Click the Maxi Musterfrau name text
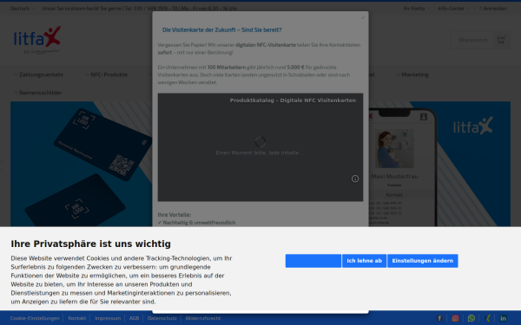The height and width of the screenshot is (325, 521). pos(394,177)
